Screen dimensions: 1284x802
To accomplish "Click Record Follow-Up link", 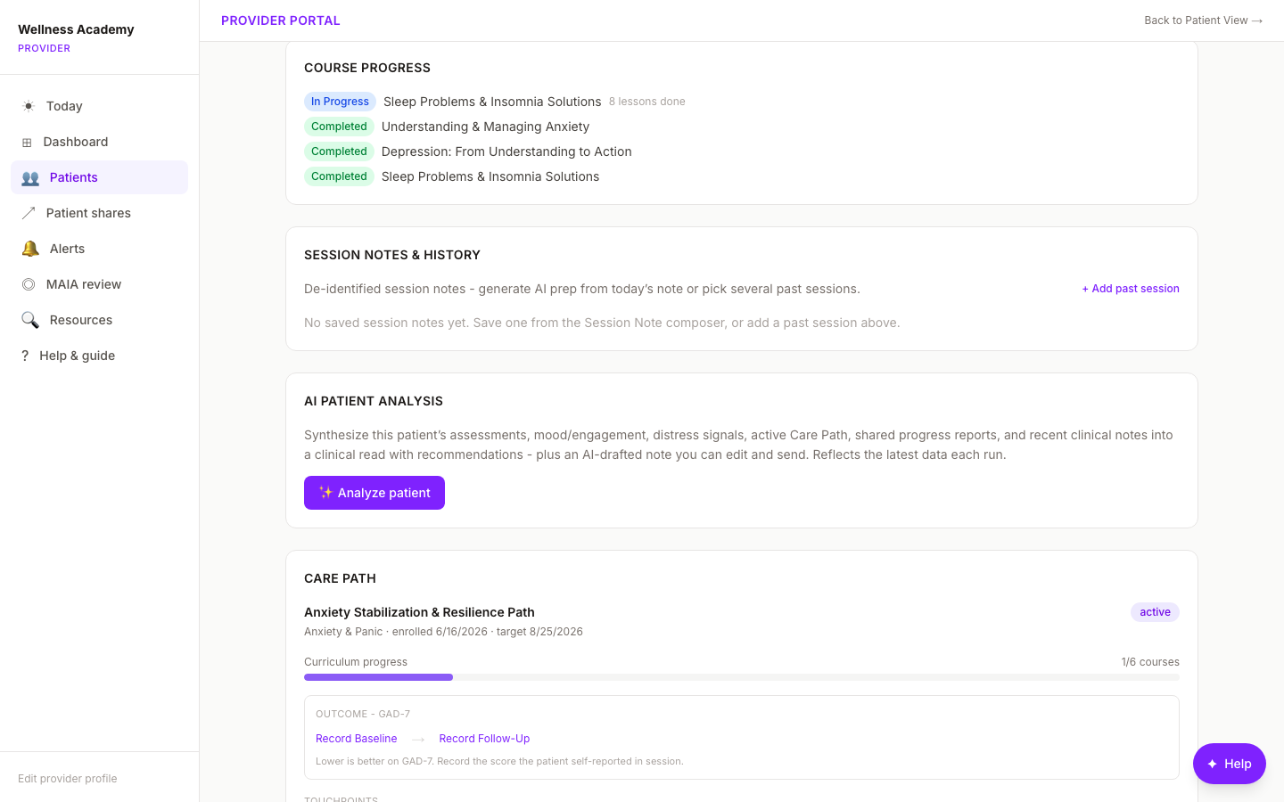I will [484, 739].
